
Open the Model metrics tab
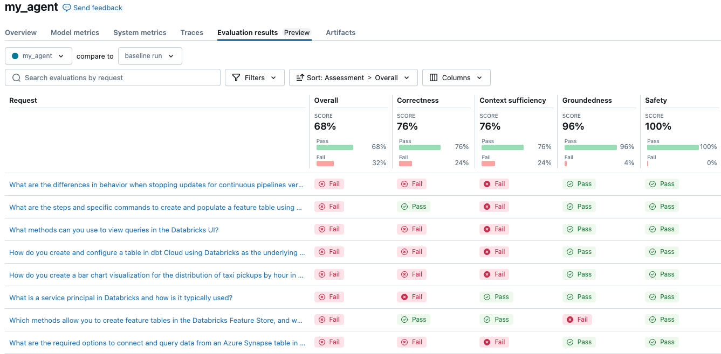[75, 32]
